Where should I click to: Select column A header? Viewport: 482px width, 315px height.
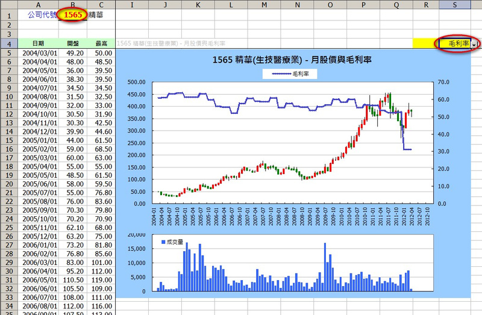38,4
